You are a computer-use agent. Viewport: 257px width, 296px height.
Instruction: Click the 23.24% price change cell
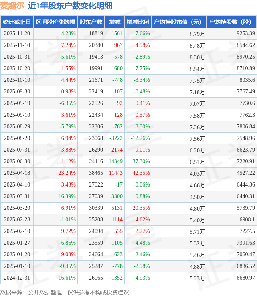click(x=67, y=173)
